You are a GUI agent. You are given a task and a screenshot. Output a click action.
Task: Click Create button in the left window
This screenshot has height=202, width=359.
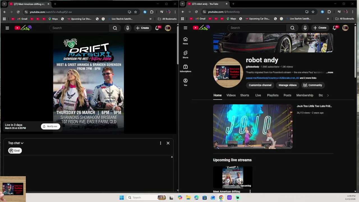coord(142,28)
